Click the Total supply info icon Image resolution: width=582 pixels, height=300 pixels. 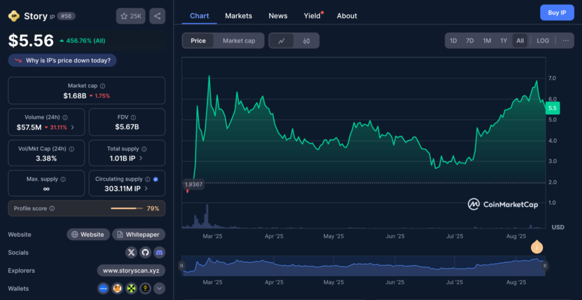[x=144, y=149]
